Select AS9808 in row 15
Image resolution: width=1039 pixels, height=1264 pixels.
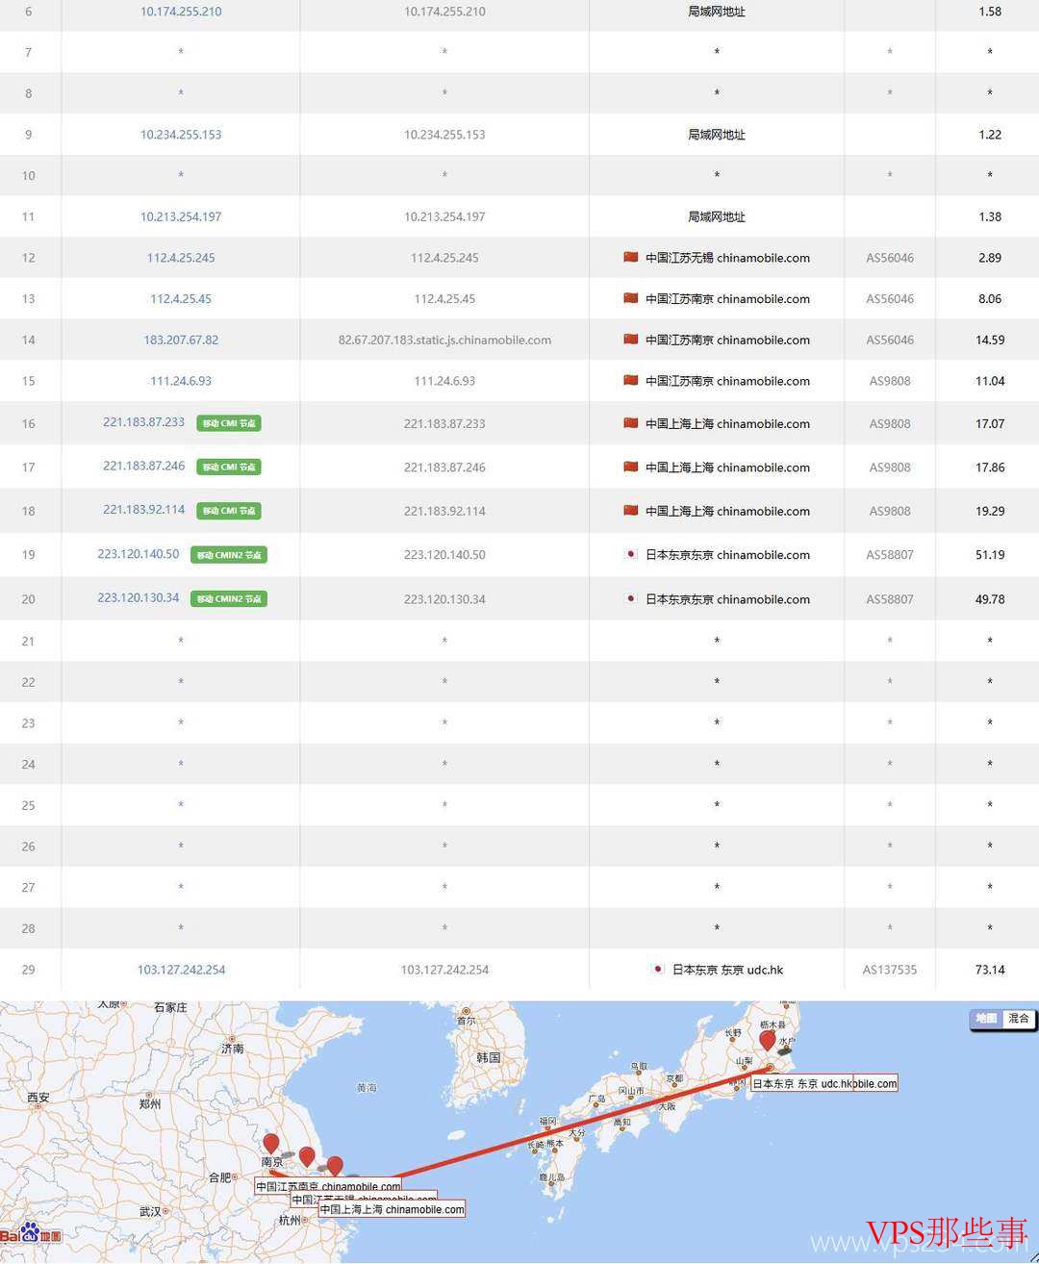890,381
